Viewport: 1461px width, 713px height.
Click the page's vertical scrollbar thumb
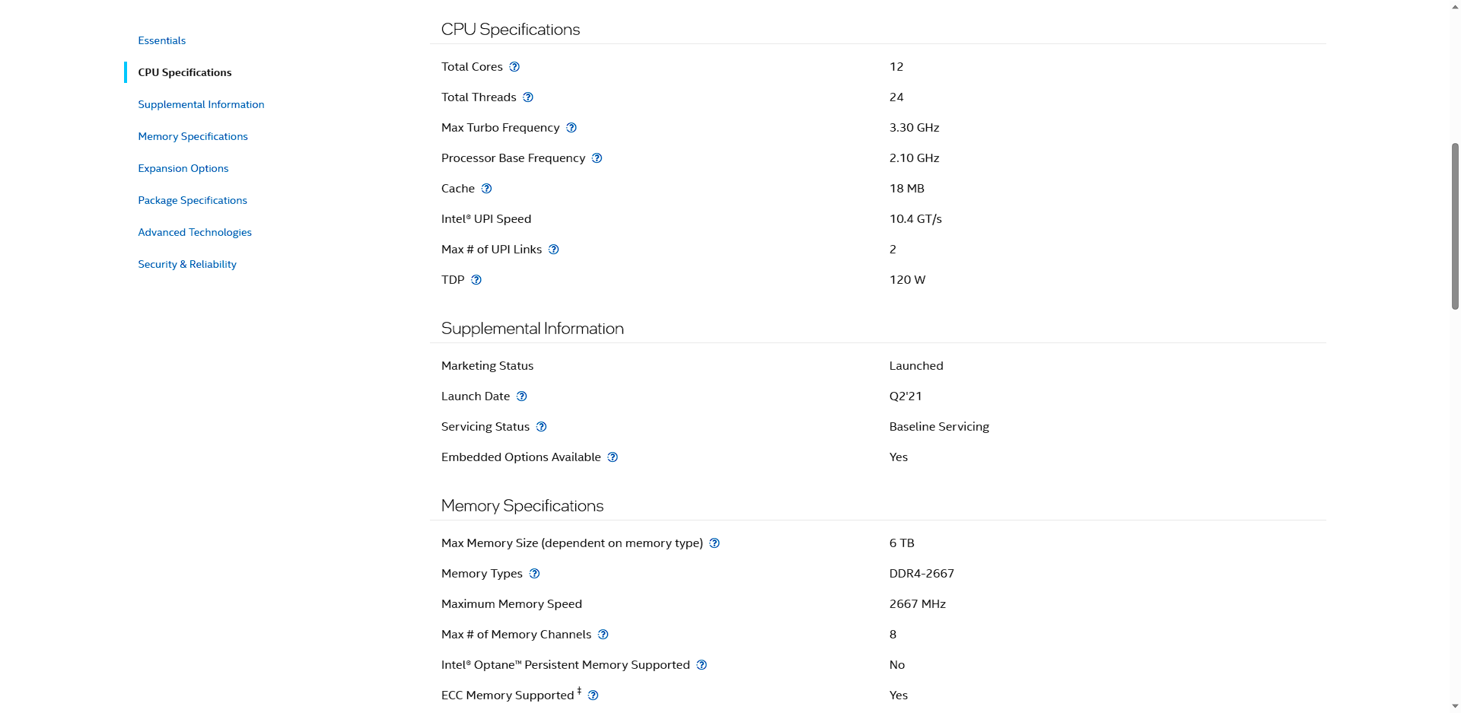click(1455, 226)
